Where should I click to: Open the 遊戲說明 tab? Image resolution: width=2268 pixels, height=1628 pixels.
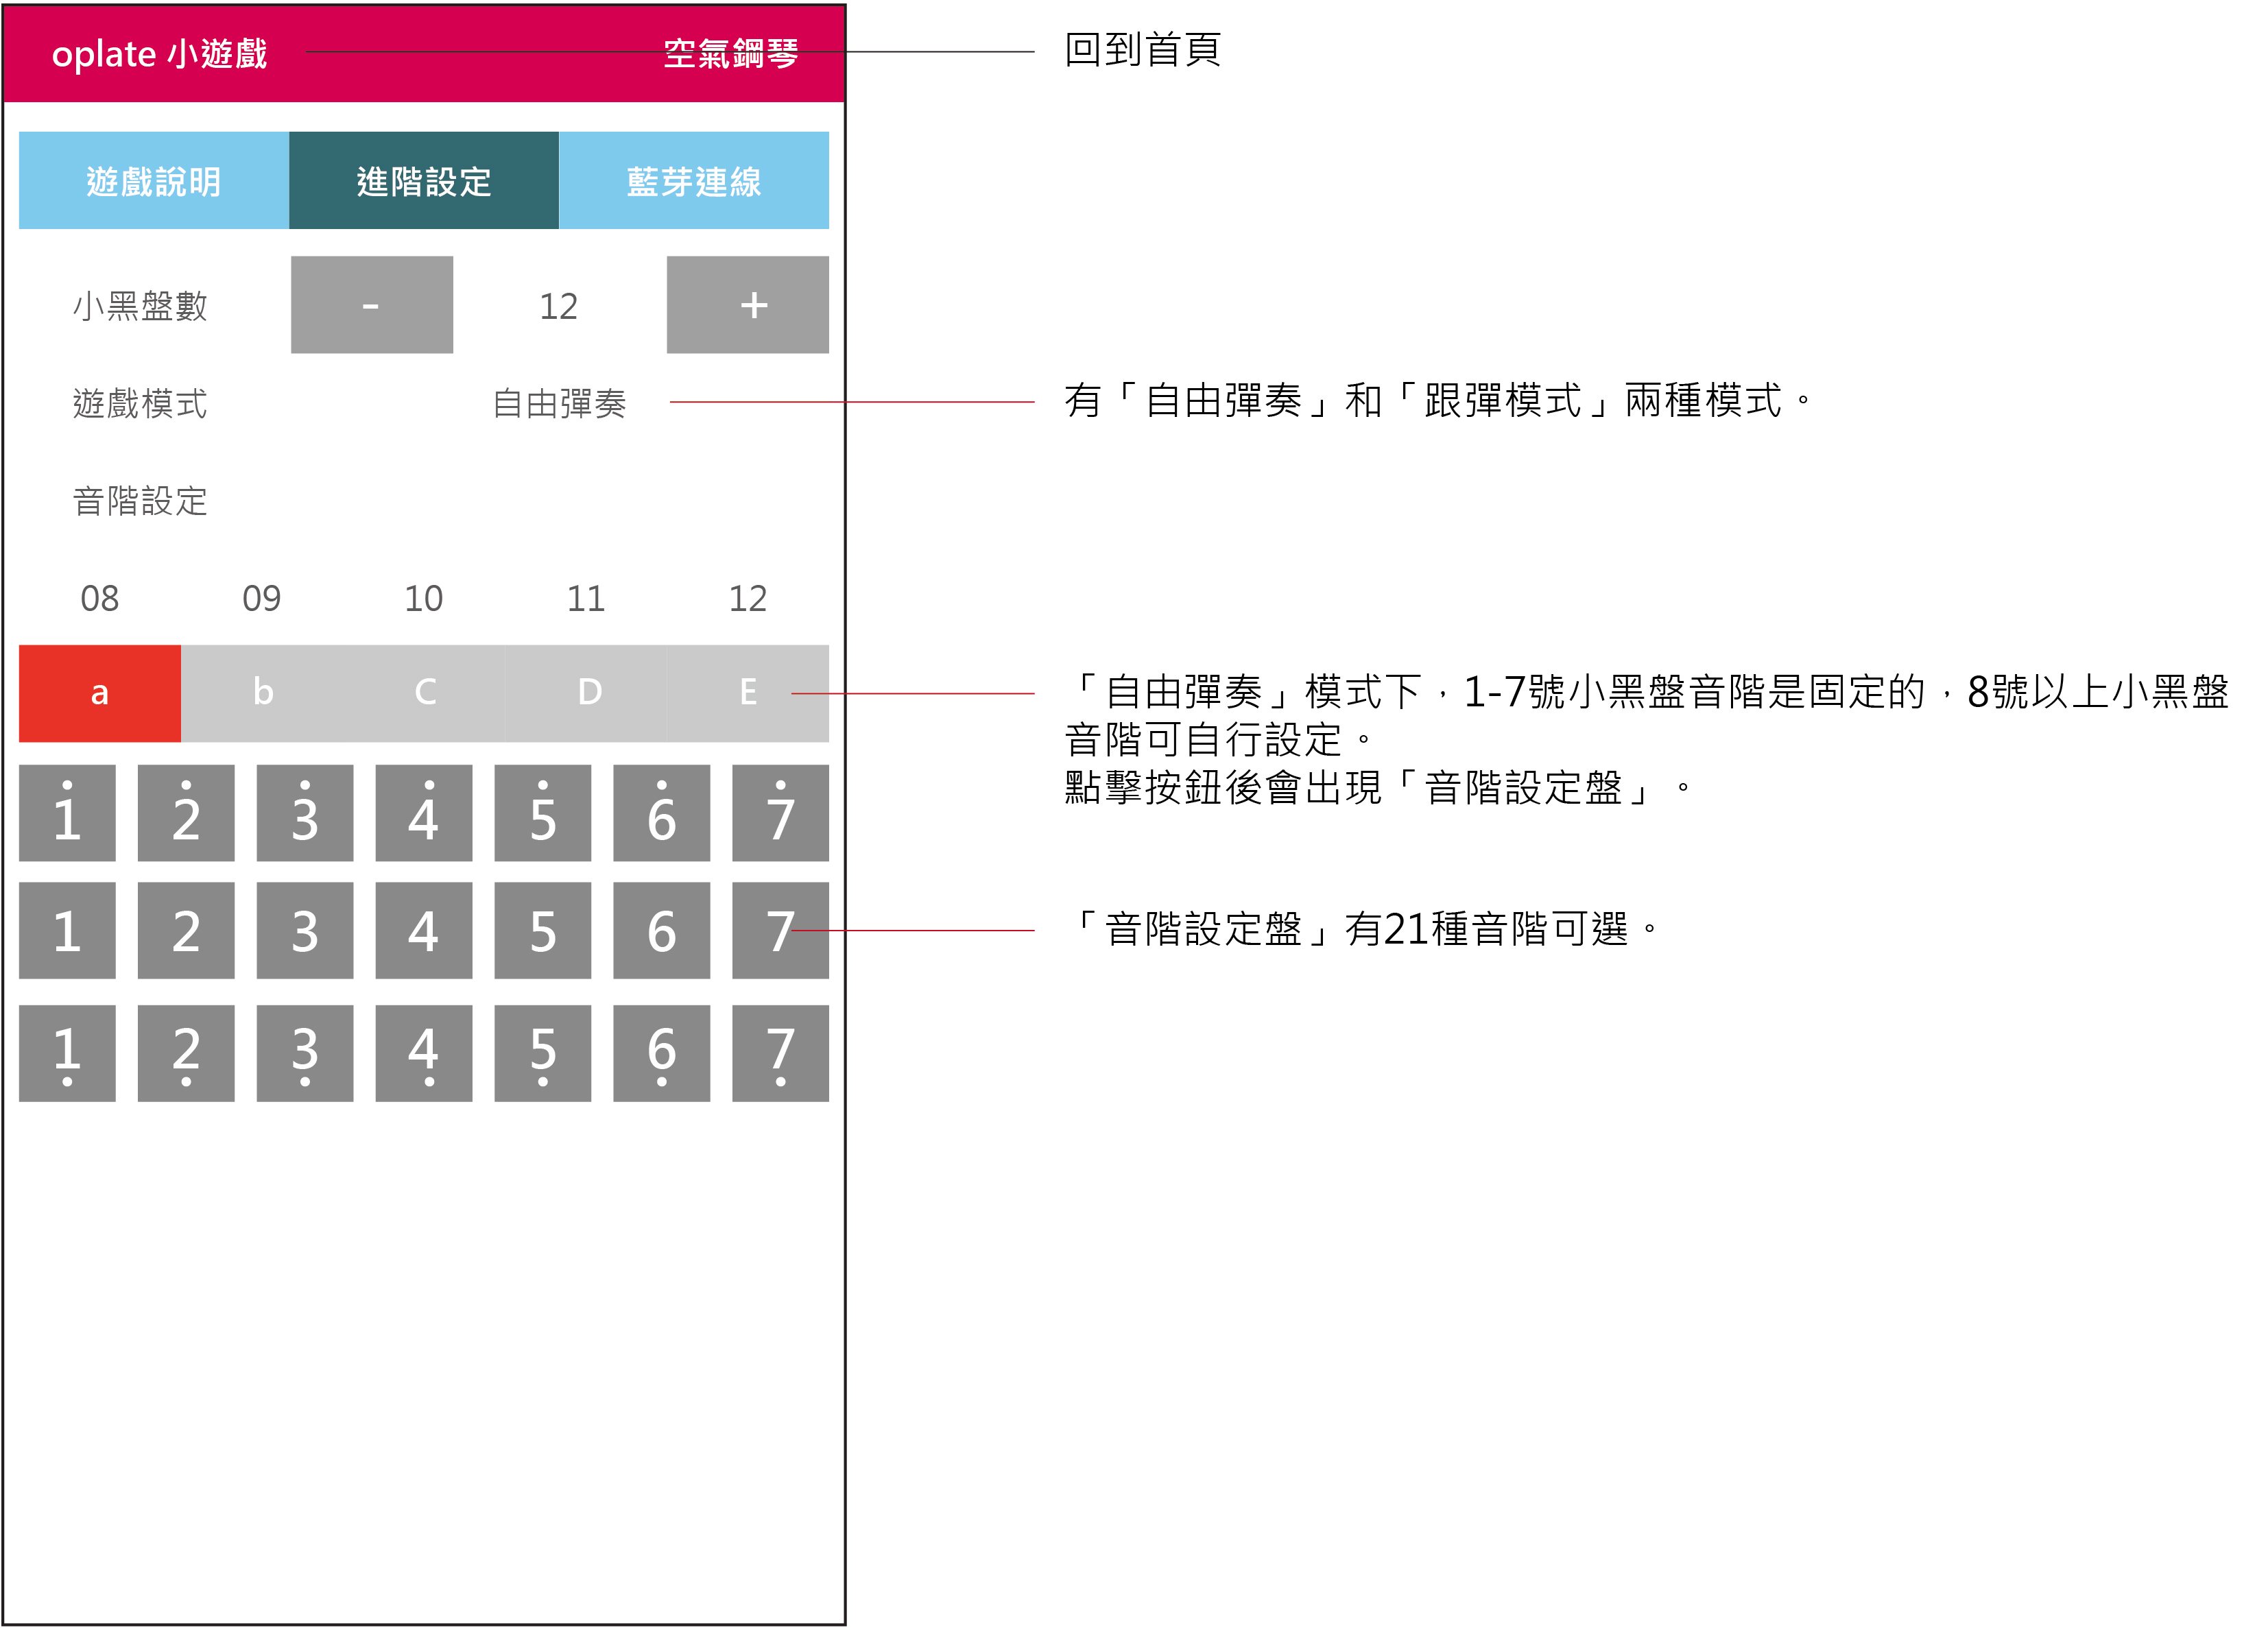point(153,181)
